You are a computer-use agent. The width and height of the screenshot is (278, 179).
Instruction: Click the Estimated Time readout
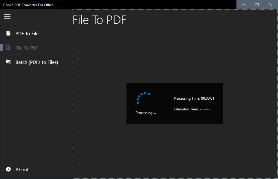[192, 109]
